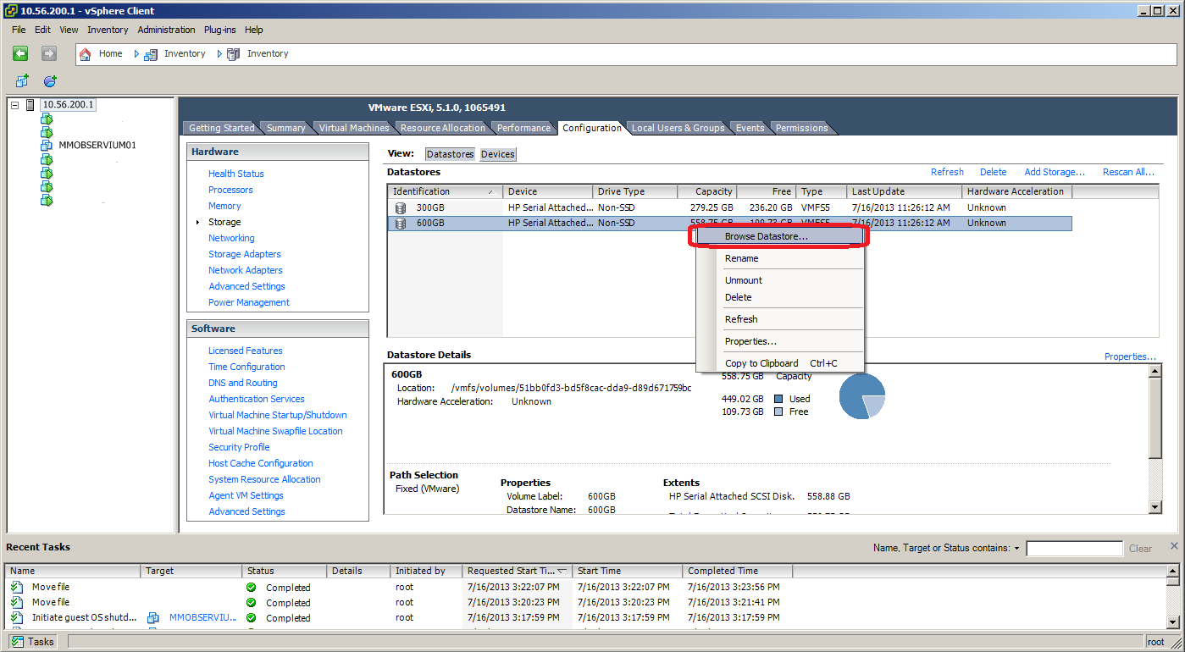
Task: Click the Initiate guest OS shutdown task icon
Action: [x=16, y=617]
